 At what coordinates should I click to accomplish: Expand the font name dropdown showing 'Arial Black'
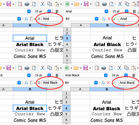pos(106,75)
